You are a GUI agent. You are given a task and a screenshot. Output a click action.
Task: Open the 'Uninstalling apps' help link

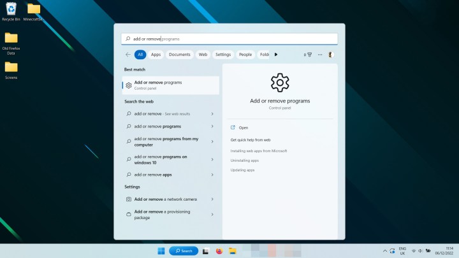point(245,161)
